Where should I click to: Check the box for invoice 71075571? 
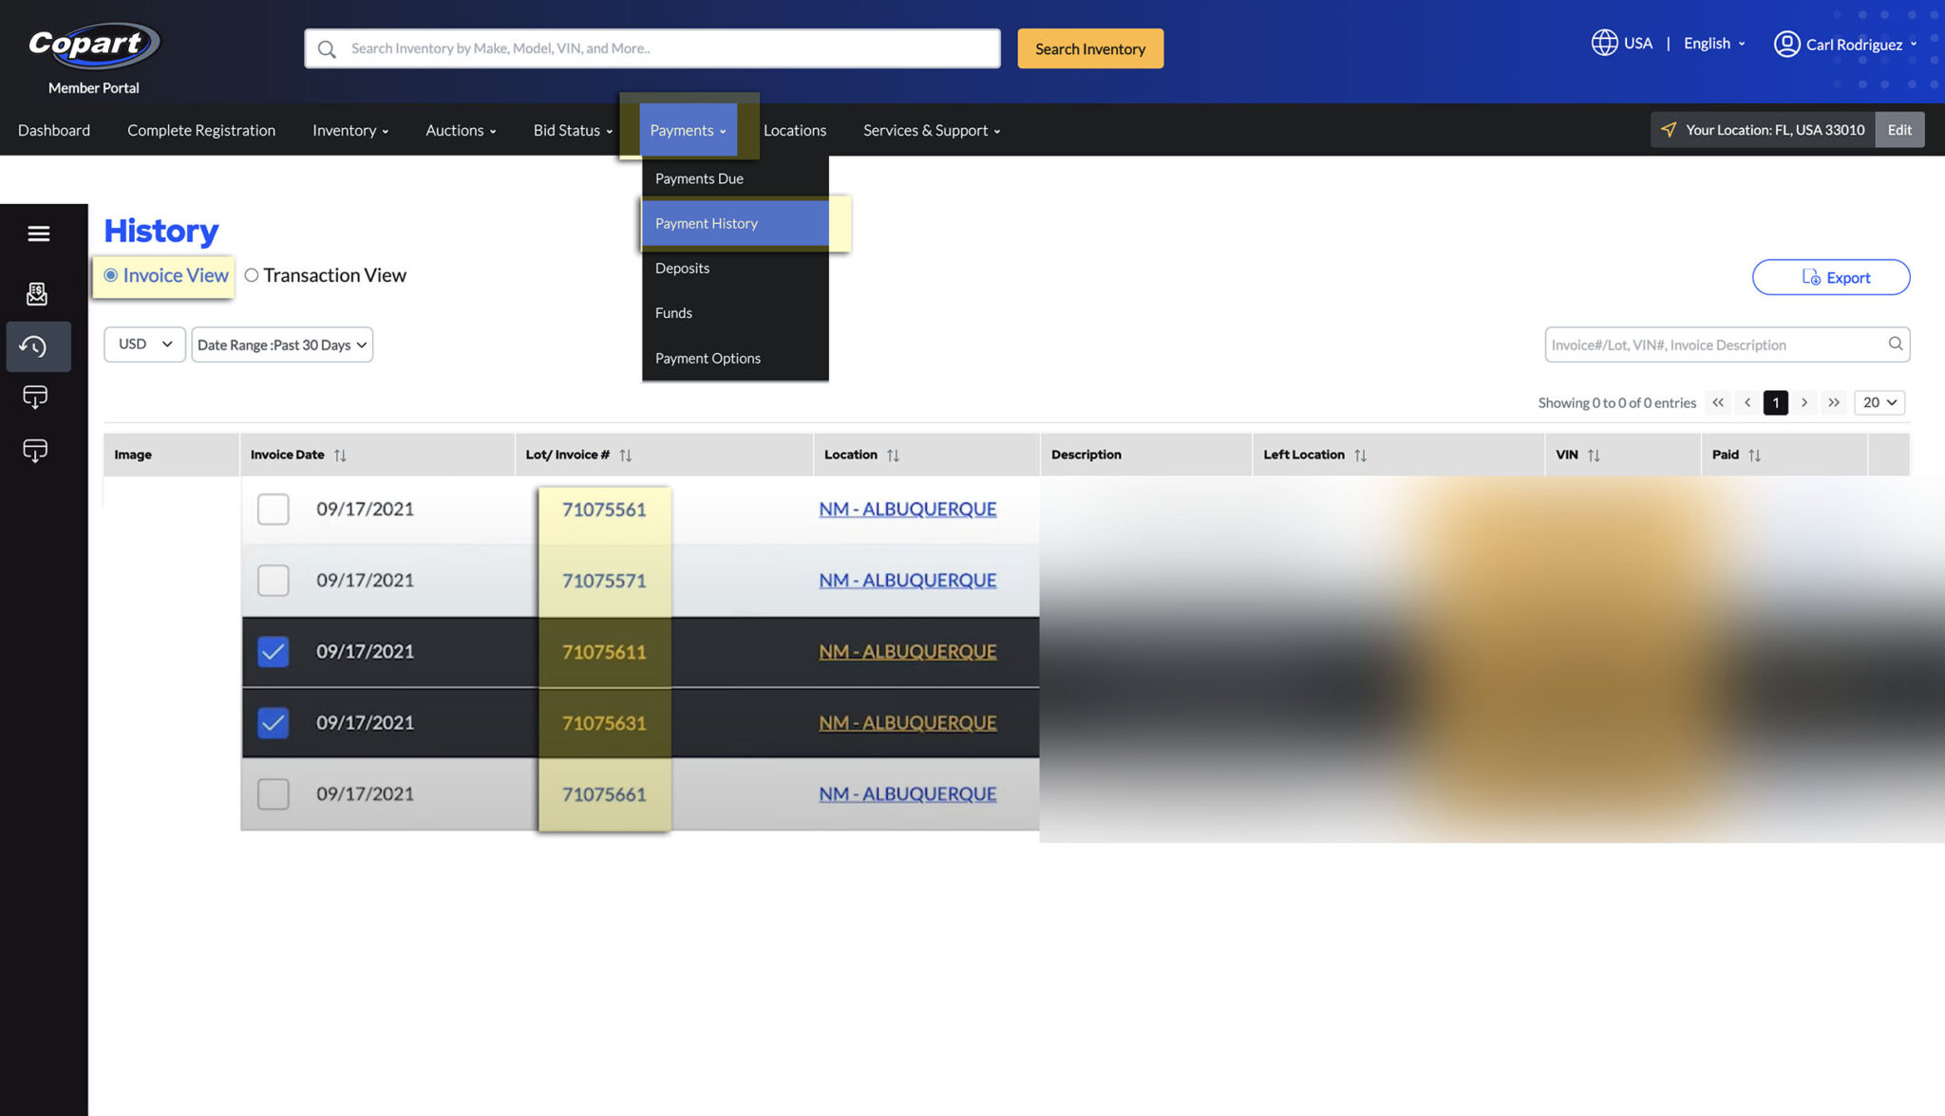(274, 581)
